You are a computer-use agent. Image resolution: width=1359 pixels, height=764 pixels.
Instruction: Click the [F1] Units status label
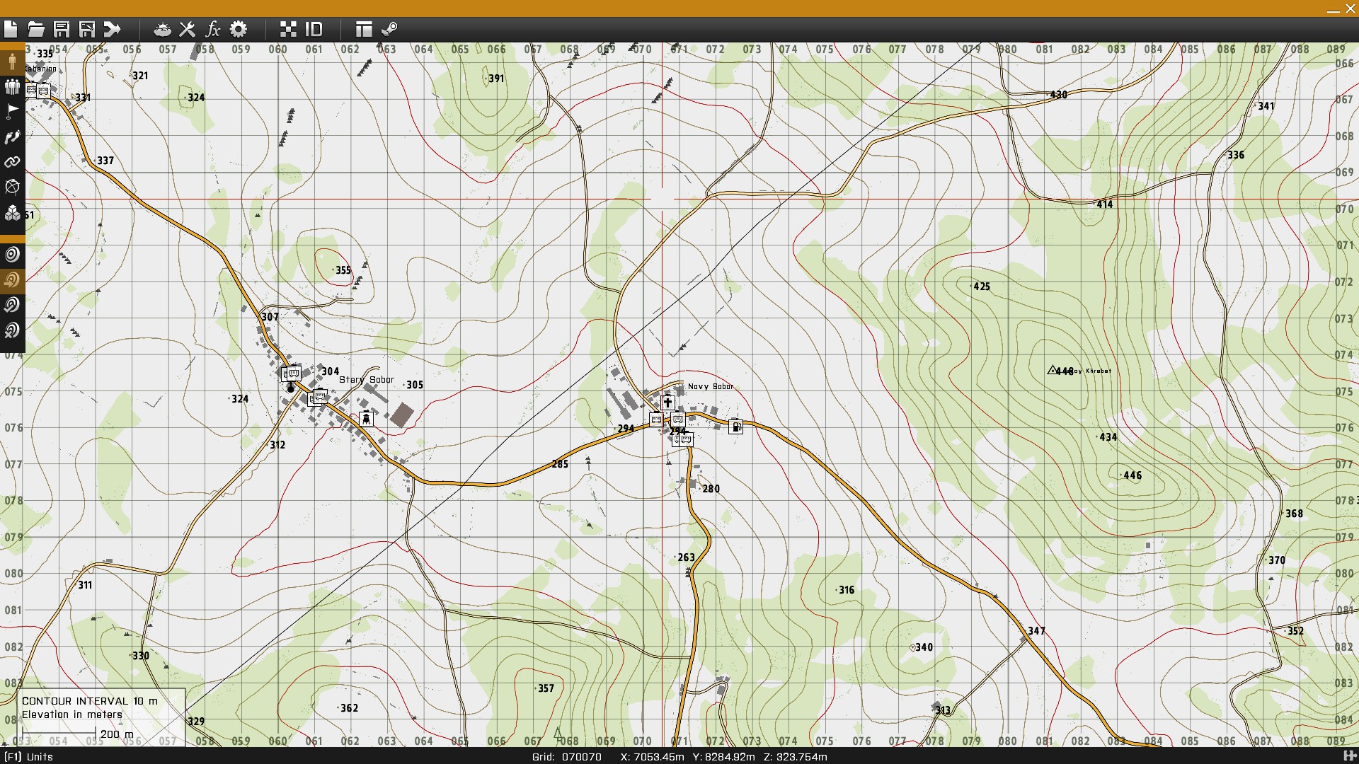(x=28, y=756)
